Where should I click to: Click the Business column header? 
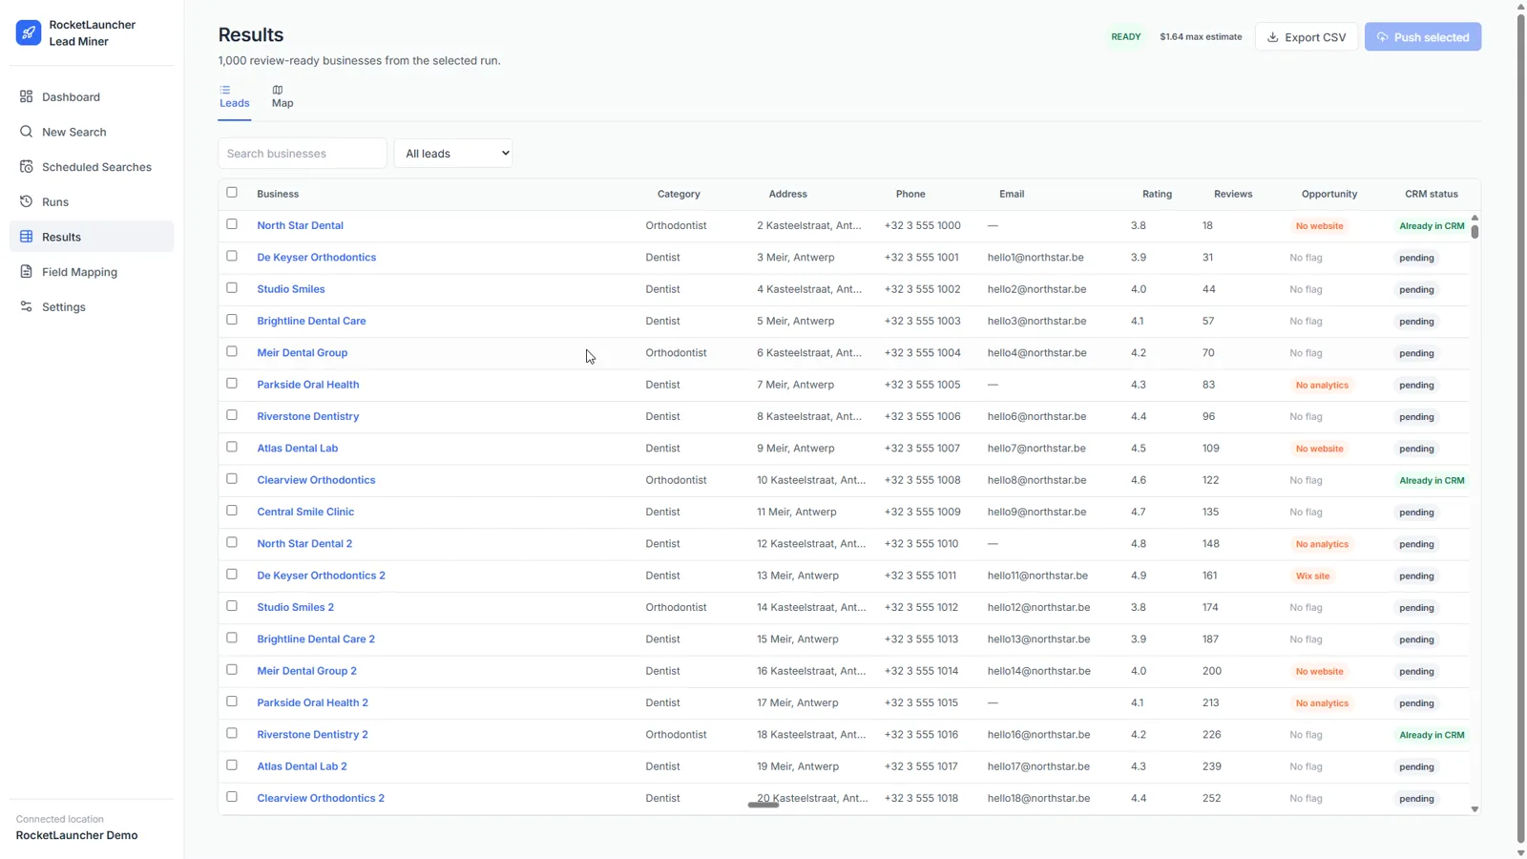point(278,194)
